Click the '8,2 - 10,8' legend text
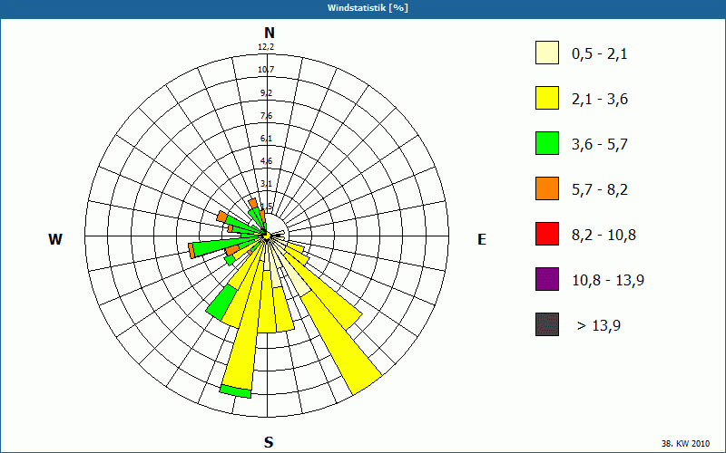This screenshot has width=726, height=453. click(603, 236)
